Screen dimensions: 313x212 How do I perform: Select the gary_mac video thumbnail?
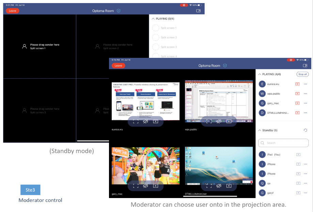pyautogui.click(x=145, y=166)
